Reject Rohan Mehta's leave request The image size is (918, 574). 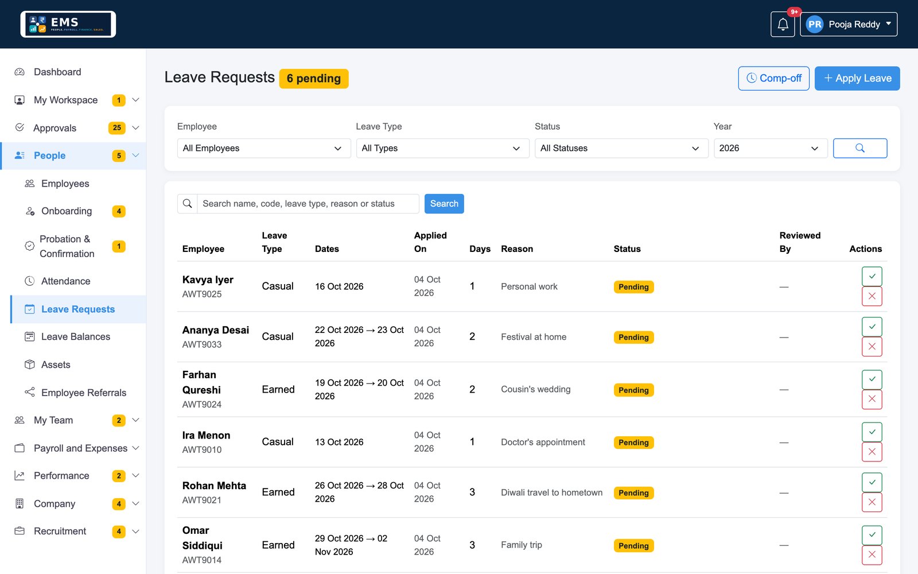coord(872,502)
